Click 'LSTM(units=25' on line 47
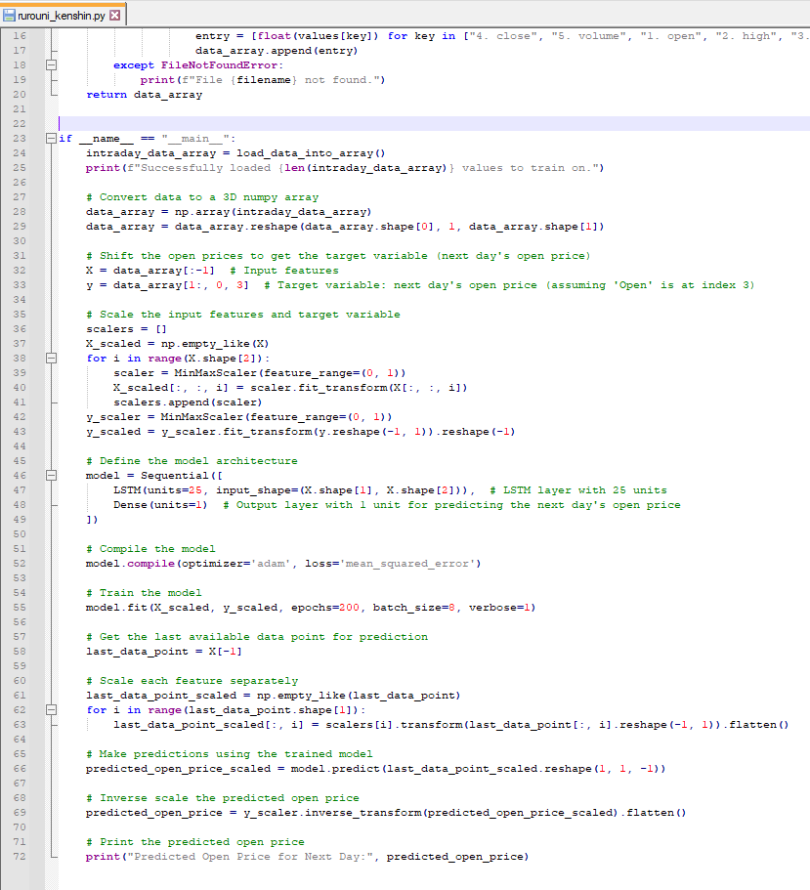Image resolution: width=810 pixels, height=890 pixels. [x=157, y=490]
